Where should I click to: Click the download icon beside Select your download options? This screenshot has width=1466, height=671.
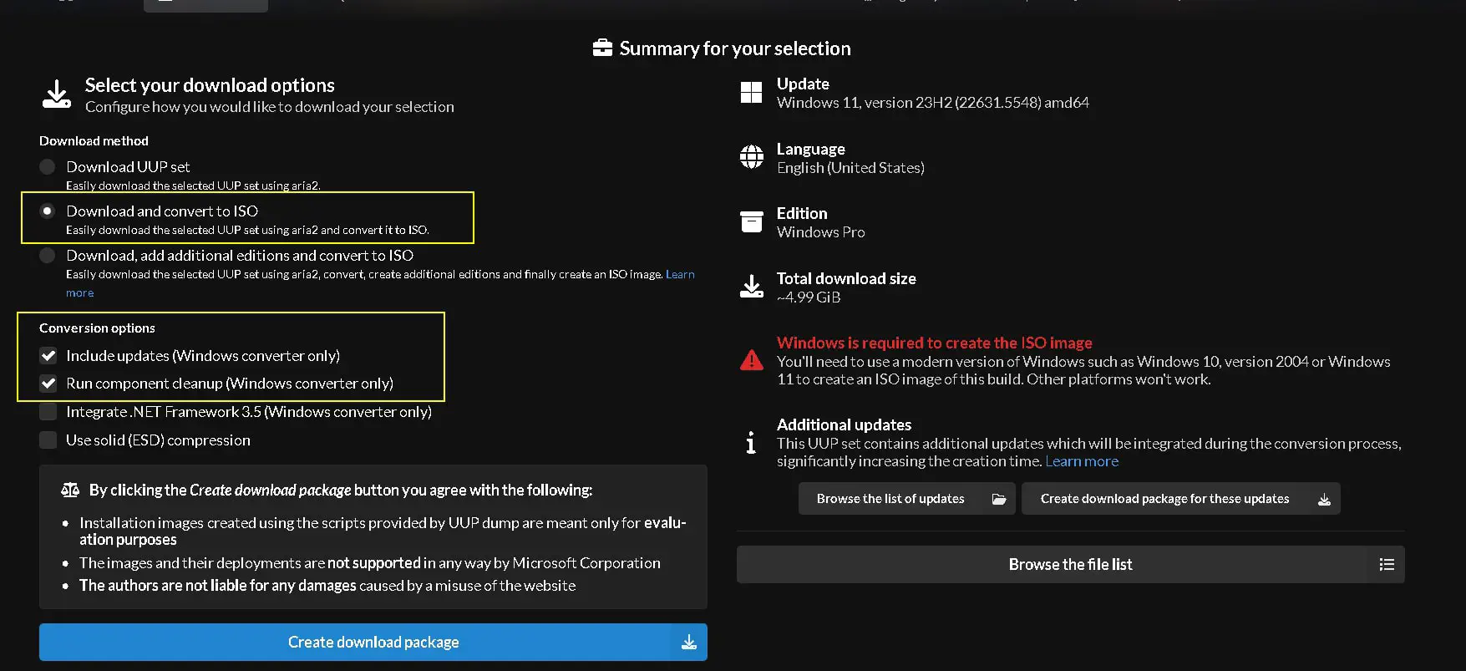(57, 94)
